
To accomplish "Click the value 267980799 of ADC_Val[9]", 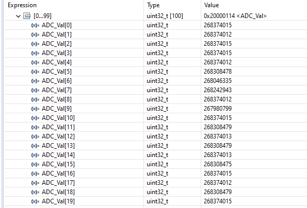I will 218,109.
